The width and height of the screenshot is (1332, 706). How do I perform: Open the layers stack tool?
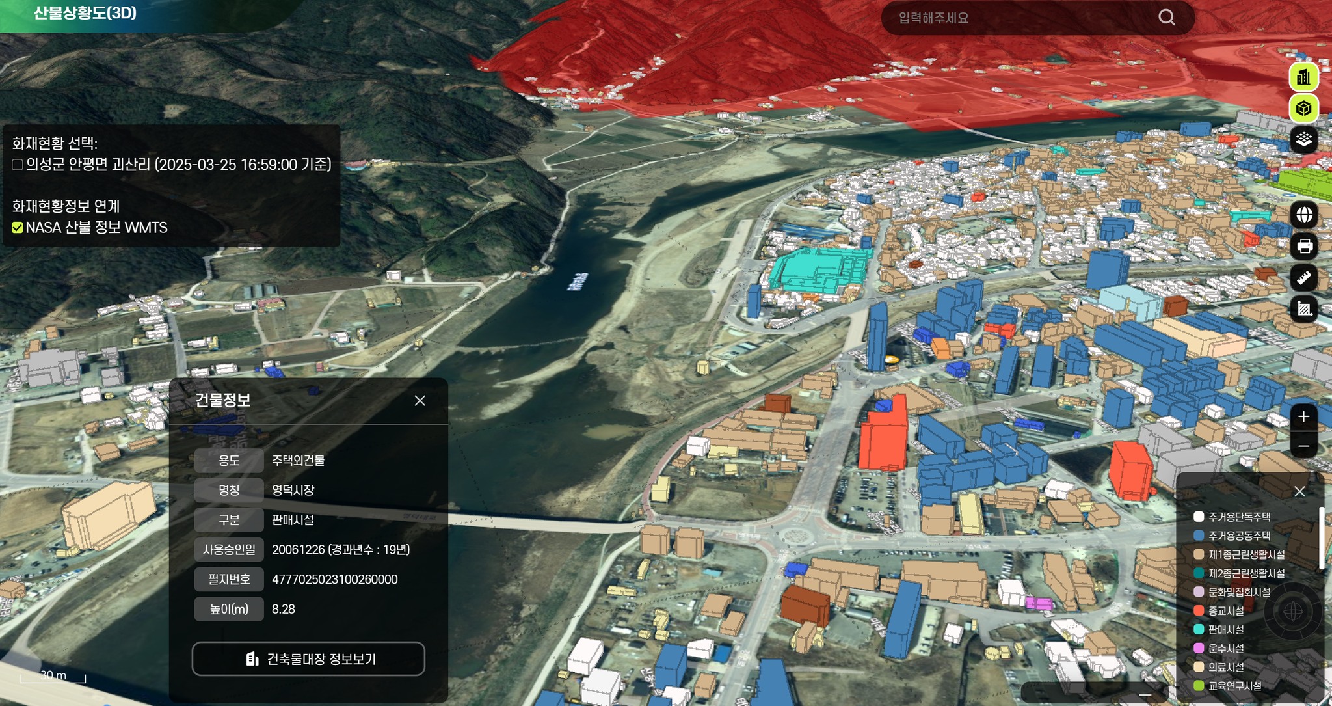[1303, 139]
